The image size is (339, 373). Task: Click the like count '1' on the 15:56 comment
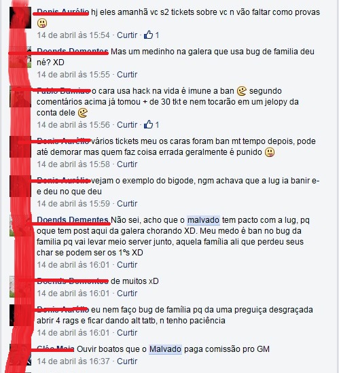click(157, 125)
